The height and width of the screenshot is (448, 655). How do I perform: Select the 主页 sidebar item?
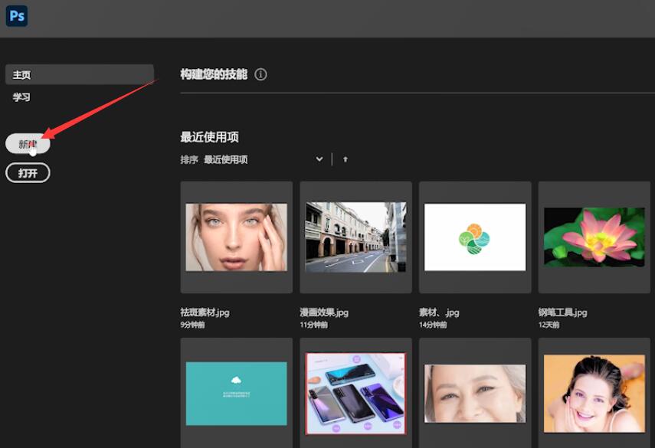[80, 74]
